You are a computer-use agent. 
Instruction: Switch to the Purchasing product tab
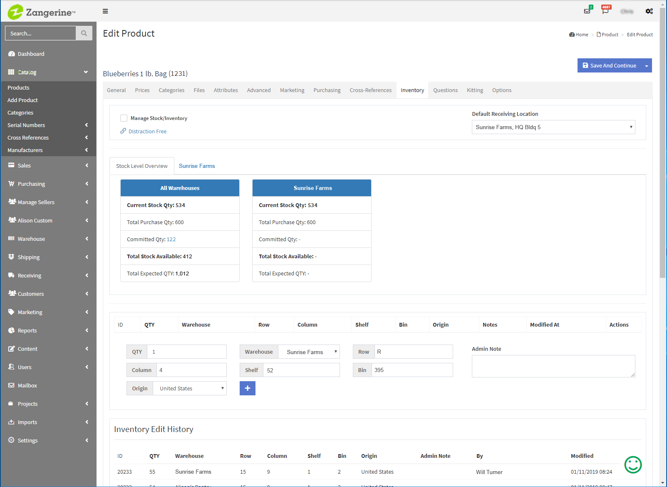pyautogui.click(x=327, y=90)
